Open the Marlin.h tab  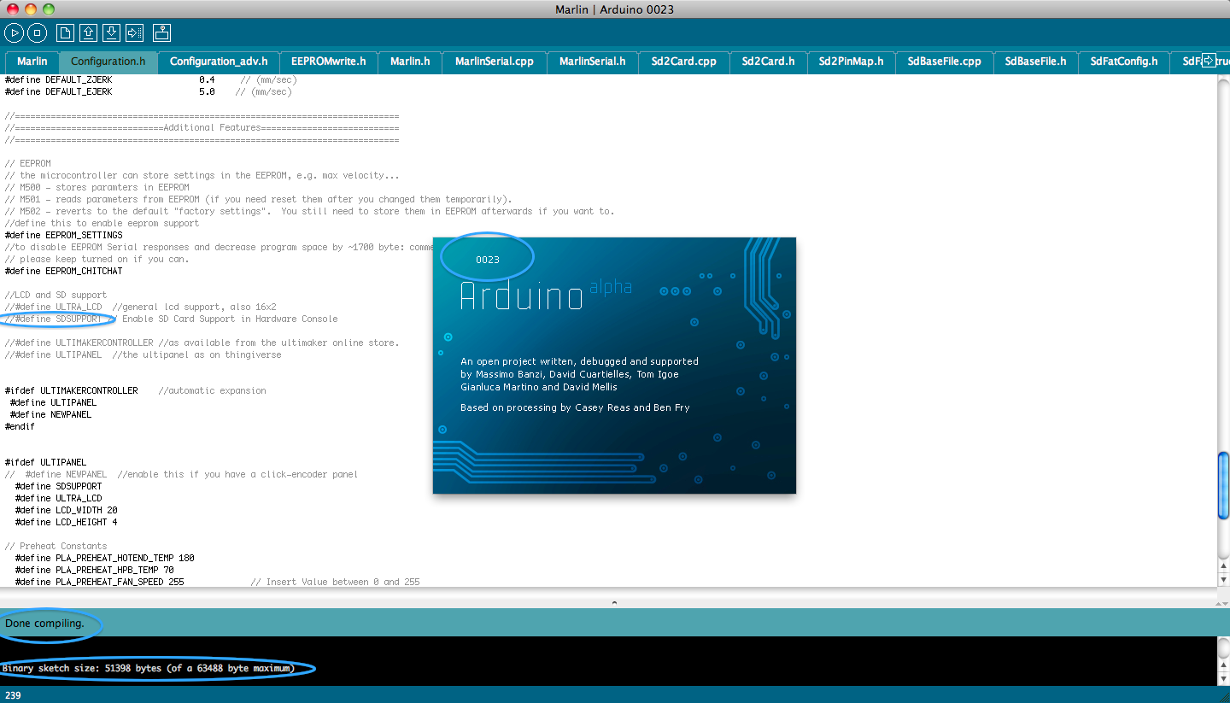click(x=410, y=62)
